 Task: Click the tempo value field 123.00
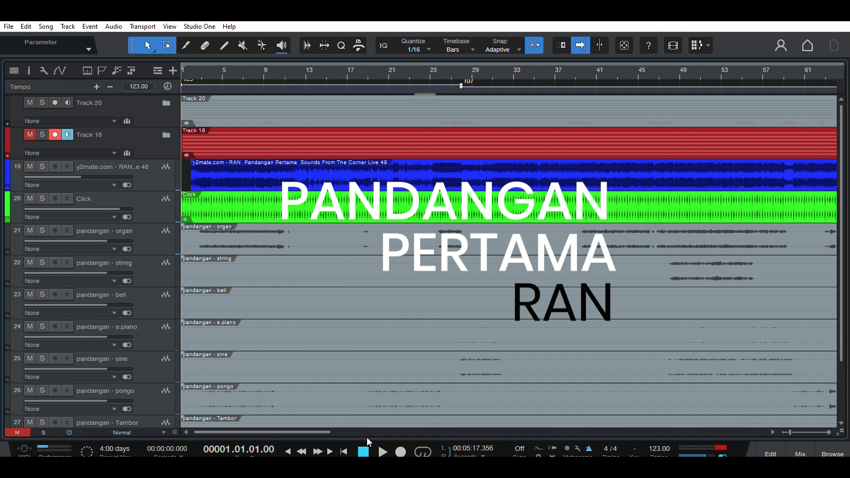pyautogui.click(x=139, y=87)
